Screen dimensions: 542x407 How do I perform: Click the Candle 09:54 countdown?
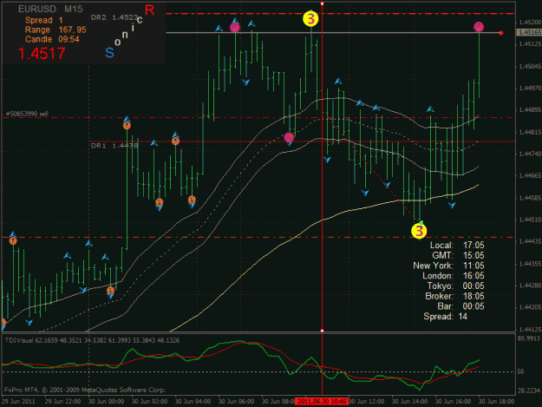tap(52, 39)
